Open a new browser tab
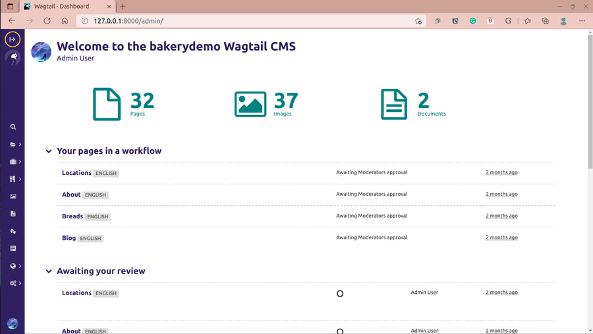 (x=123, y=6)
